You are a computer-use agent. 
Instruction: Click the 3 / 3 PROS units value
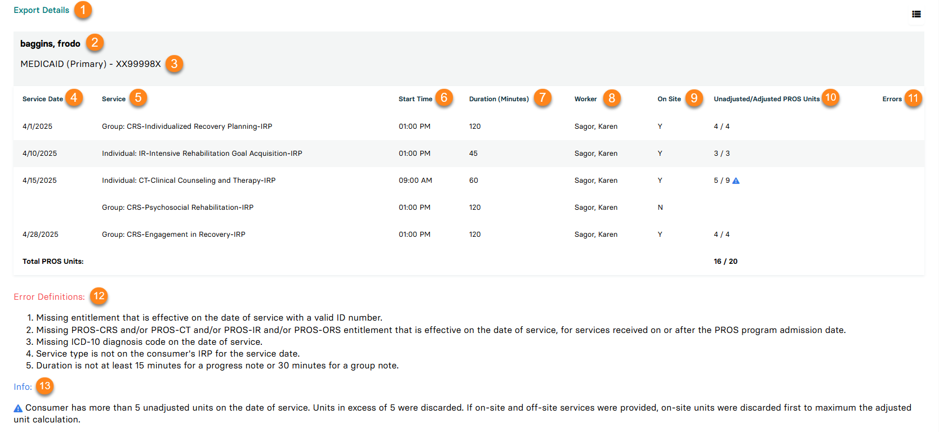click(x=722, y=154)
